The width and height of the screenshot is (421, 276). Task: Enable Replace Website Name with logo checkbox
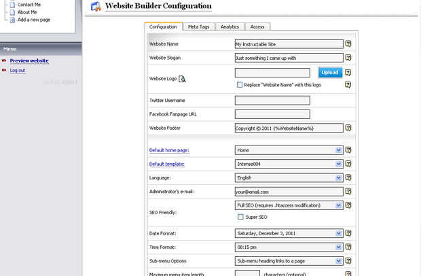pos(240,85)
